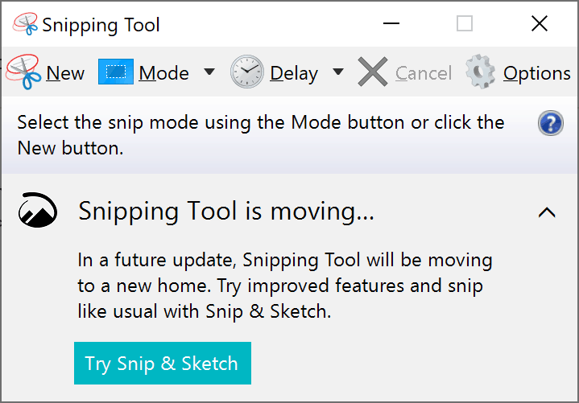Click the greyed-out Cancel label
The width and height of the screenshot is (579, 403).
point(424,73)
